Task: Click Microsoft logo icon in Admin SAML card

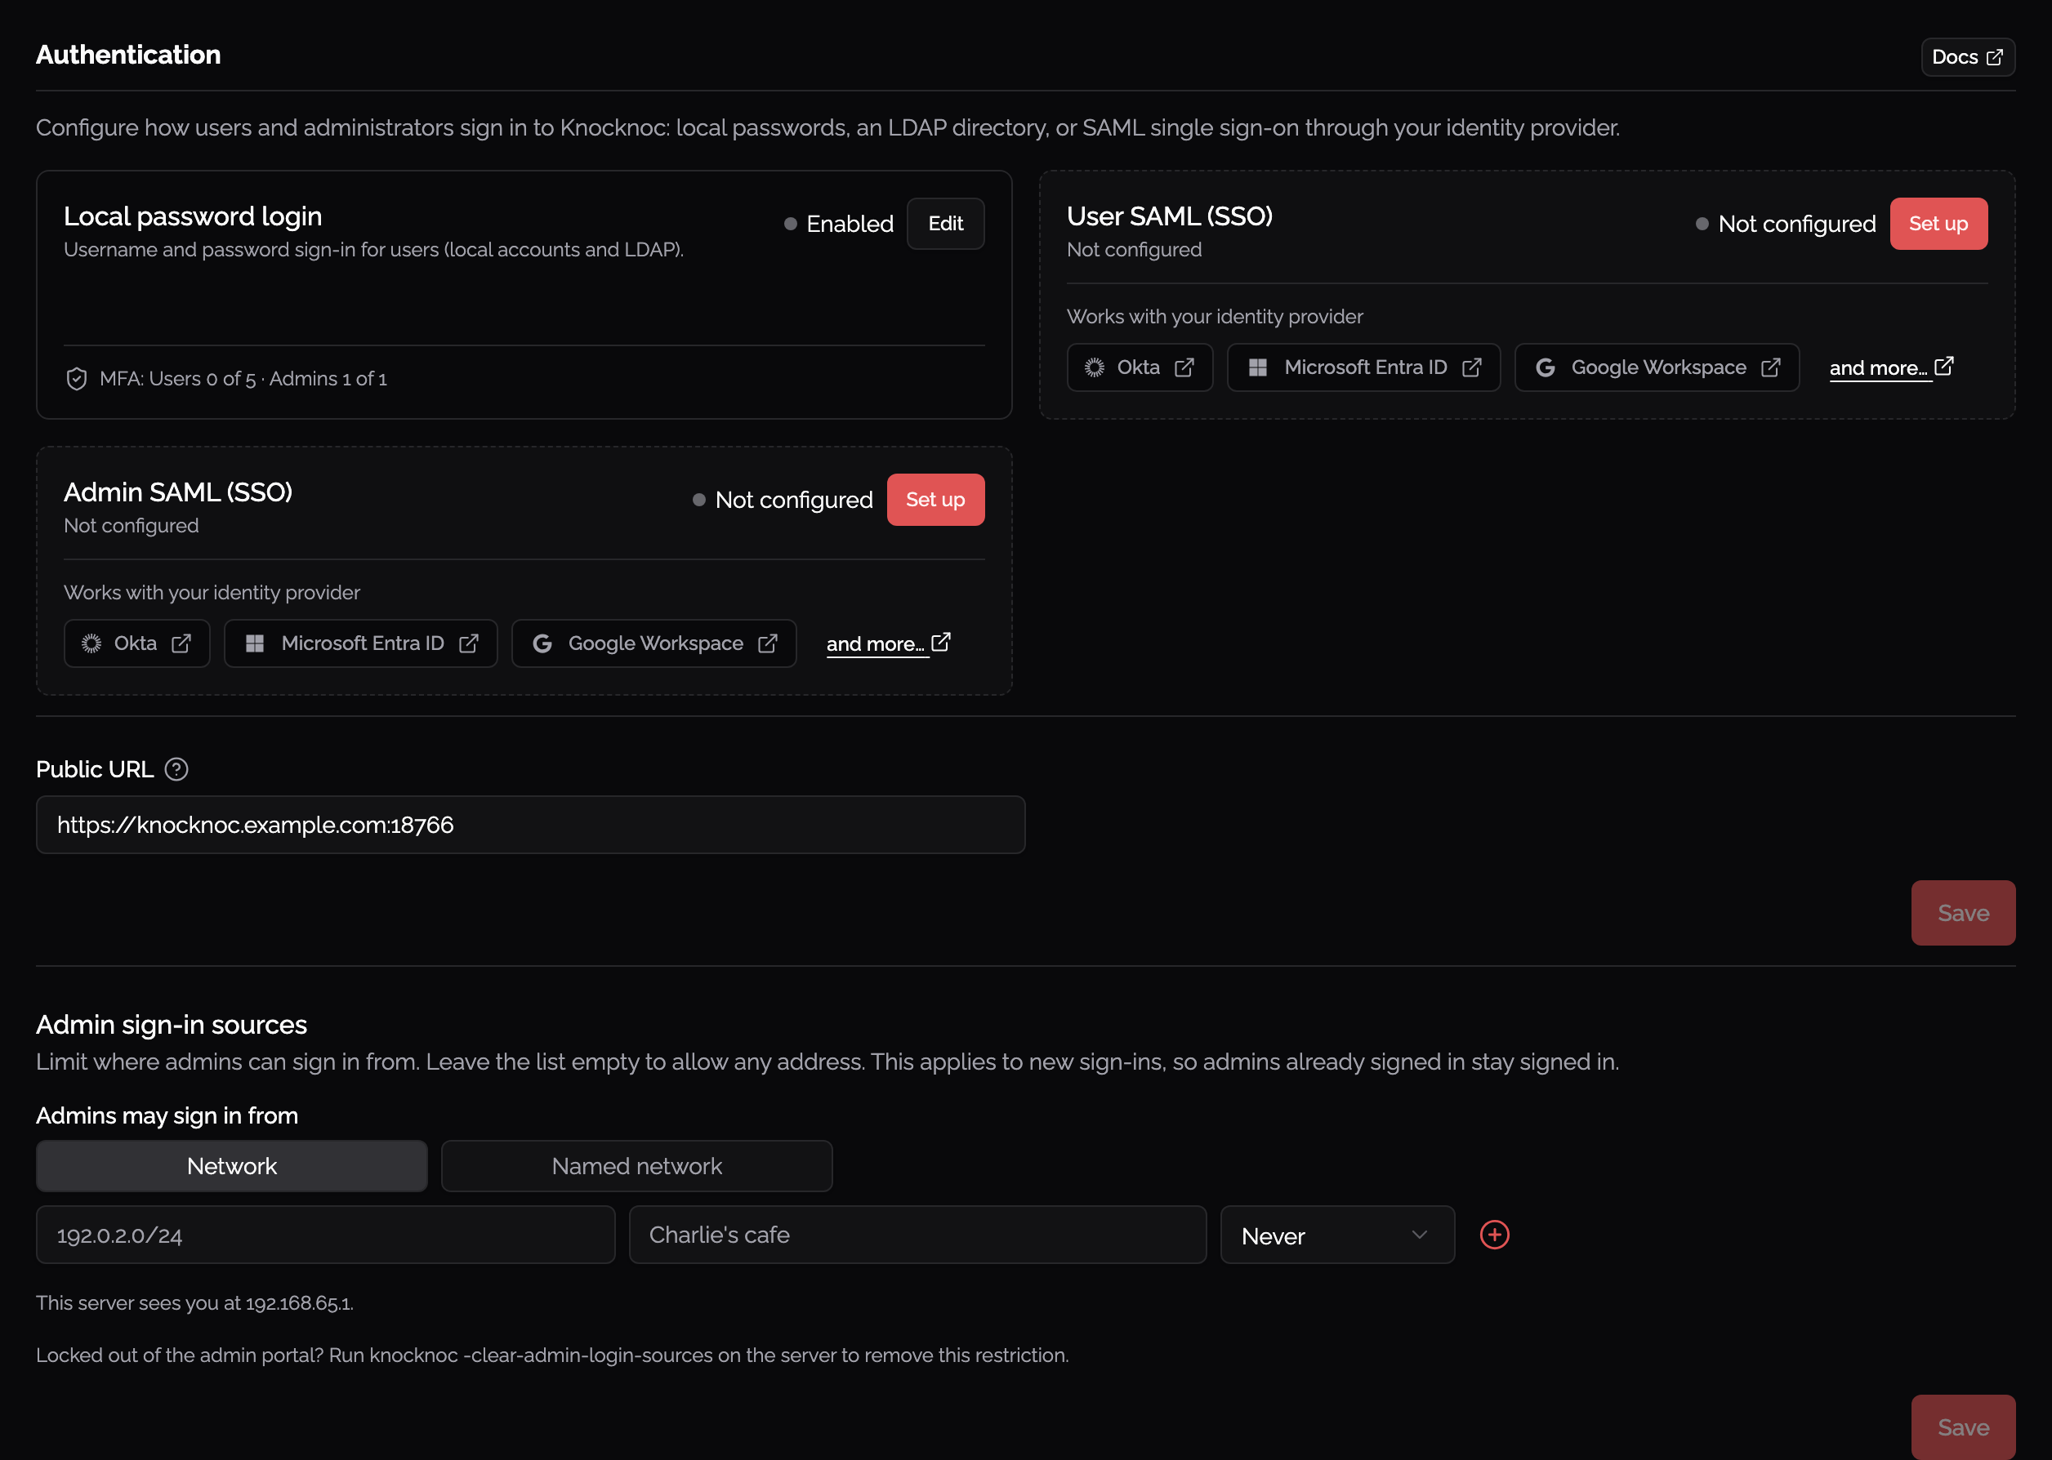Action: tap(255, 643)
